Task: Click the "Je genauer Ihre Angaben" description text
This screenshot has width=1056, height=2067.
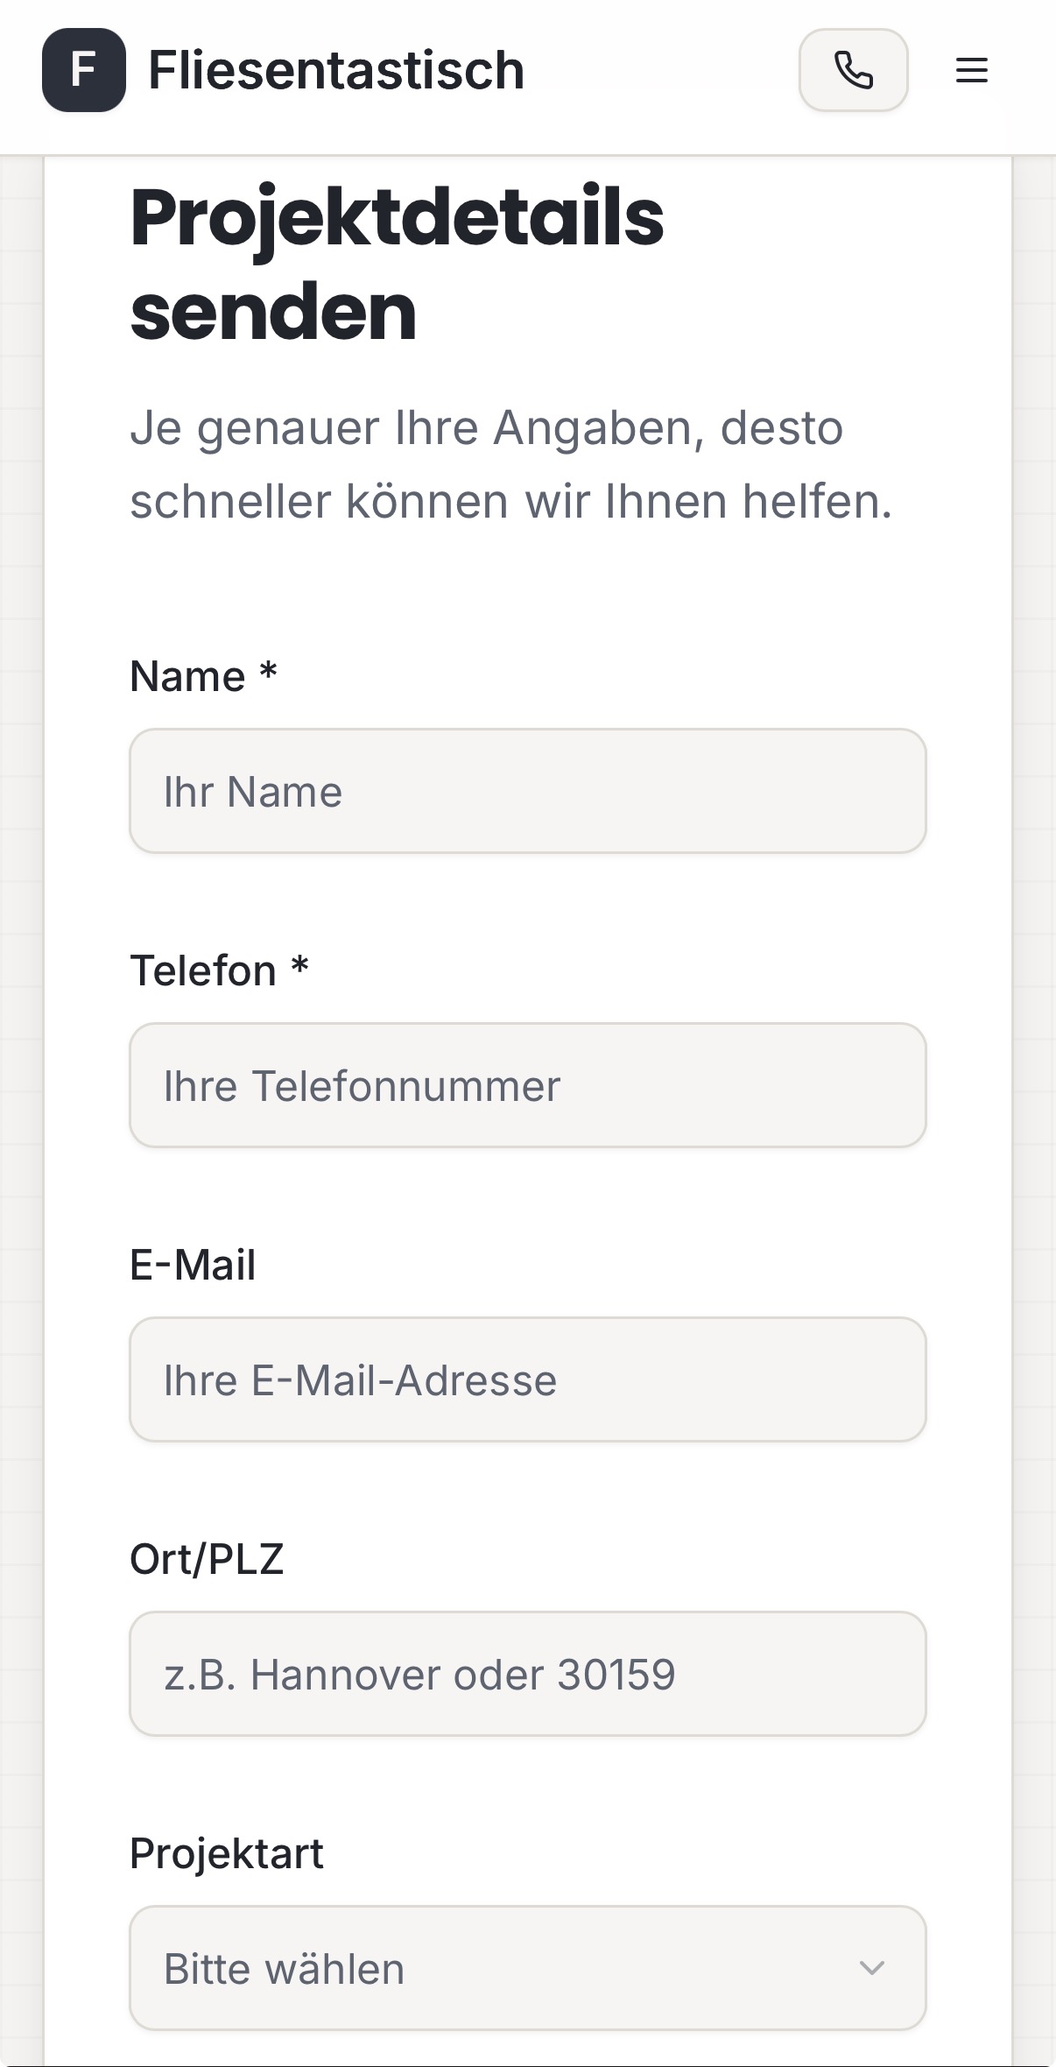Action: click(x=510, y=464)
